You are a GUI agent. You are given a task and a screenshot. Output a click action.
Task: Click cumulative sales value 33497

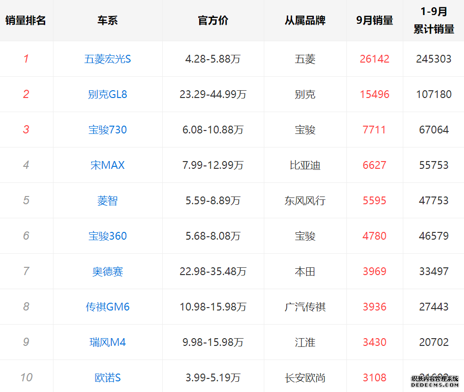434,272
